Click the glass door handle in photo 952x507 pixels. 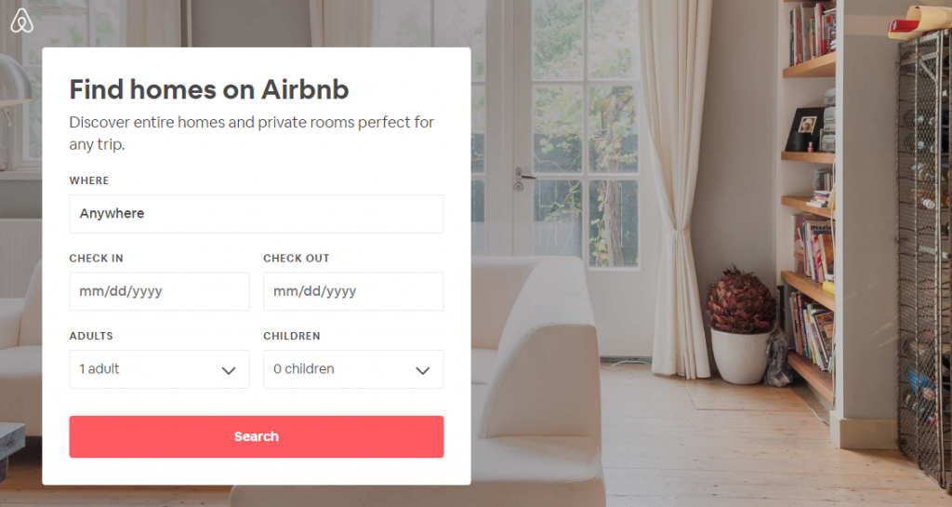tap(523, 176)
